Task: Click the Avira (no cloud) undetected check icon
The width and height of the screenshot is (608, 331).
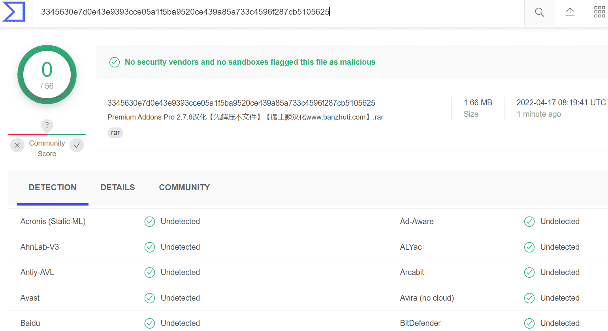Action: point(529,298)
